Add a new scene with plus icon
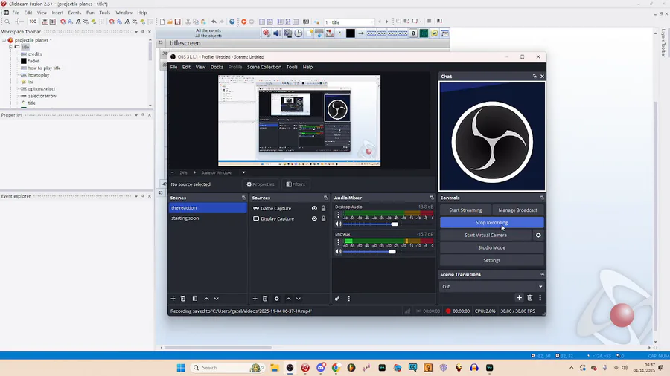This screenshot has height=376, width=670. pos(173,299)
